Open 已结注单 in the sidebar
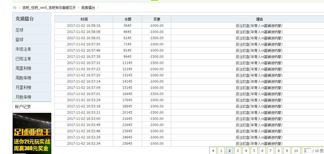Screen dimensions: 324x154 [23, 59]
